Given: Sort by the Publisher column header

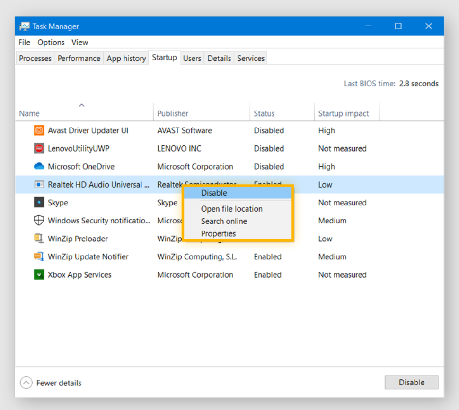Looking at the screenshot, I should 202,112.
